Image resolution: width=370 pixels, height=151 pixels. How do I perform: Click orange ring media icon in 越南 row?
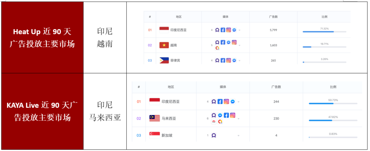click(x=217, y=48)
